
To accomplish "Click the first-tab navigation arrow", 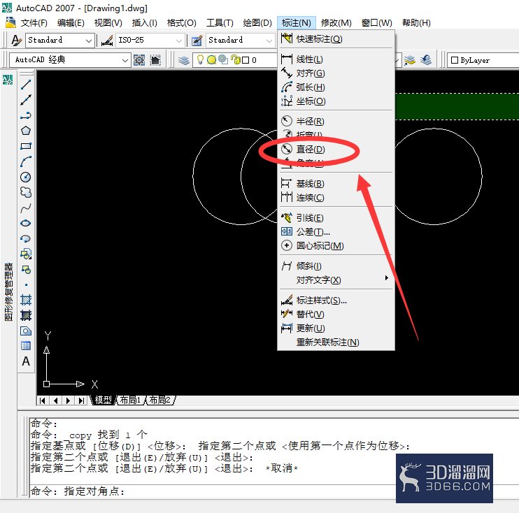I will click(43, 400).
